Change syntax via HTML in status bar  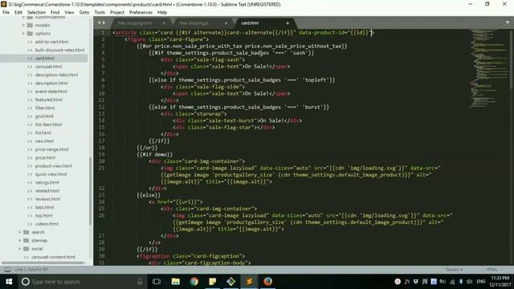[492, 270]
